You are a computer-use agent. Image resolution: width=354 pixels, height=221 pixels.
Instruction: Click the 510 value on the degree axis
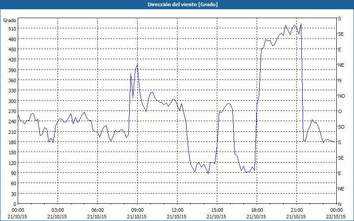(x=12, y=29)
